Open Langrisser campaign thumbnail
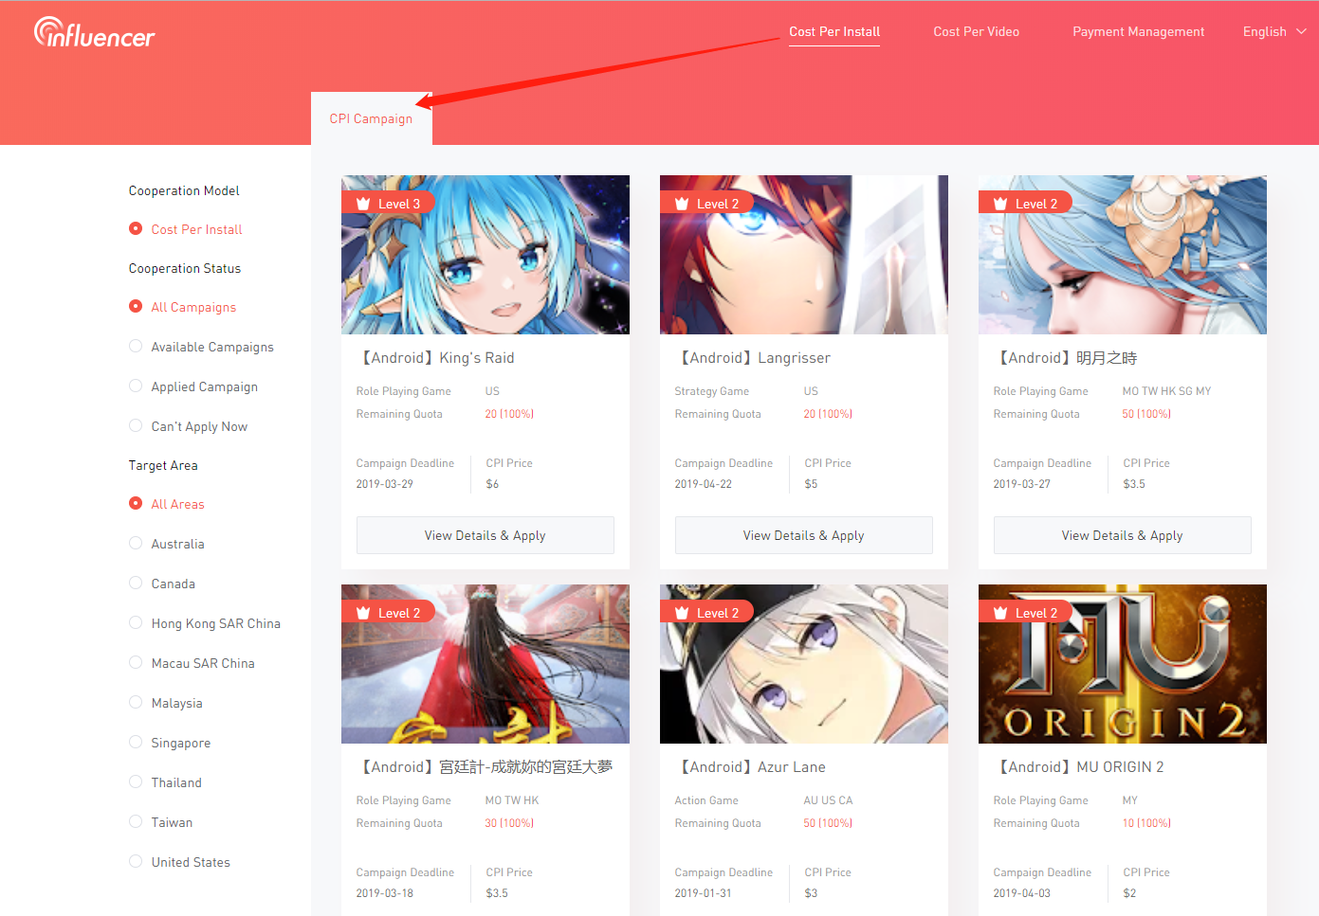 [x=804, y=255]
